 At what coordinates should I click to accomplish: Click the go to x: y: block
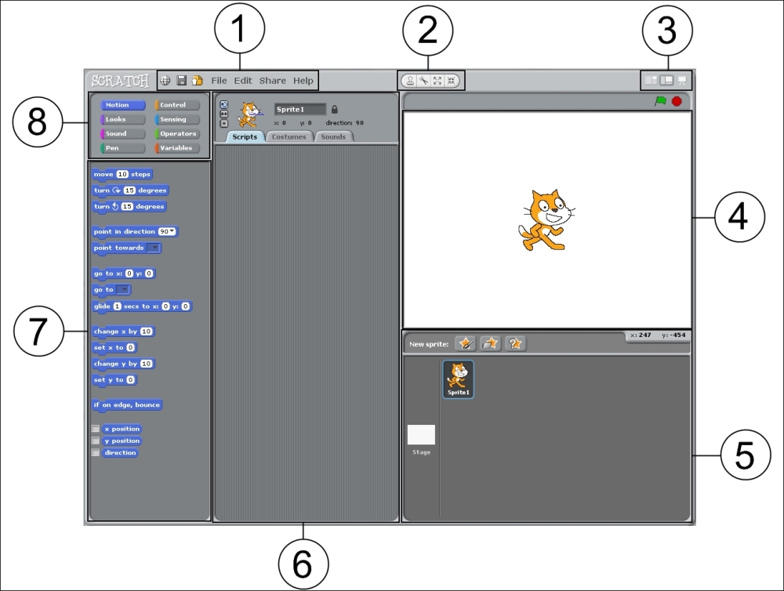pyautogui.click(x=124, y=274)
